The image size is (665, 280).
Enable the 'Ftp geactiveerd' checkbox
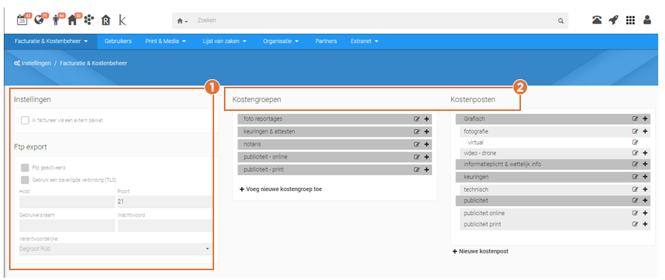tap(25, 168)
